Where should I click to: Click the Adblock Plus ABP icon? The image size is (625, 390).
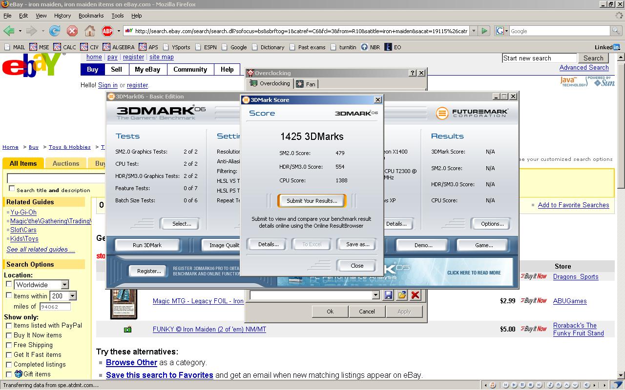click(x=107, y=31)
